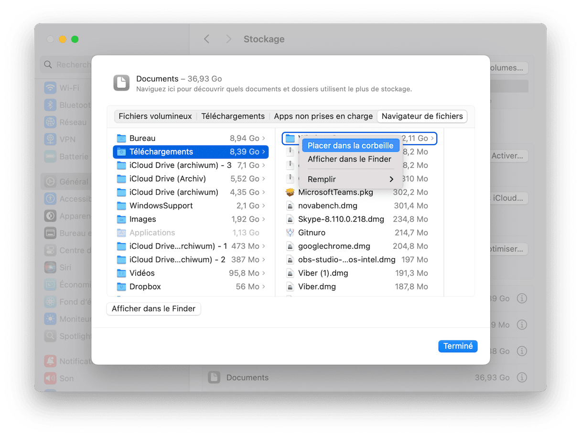Click the googlechrome.dmg file icon
Image resolution: width=581 pixels, height=437 pixels.
tap(290, 246)
